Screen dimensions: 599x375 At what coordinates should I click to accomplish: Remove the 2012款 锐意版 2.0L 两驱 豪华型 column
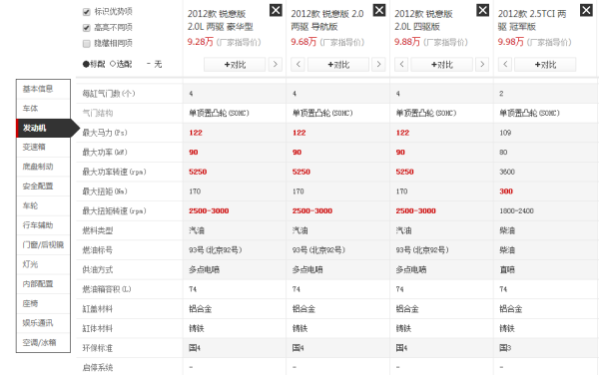click(x=276, y=10)
